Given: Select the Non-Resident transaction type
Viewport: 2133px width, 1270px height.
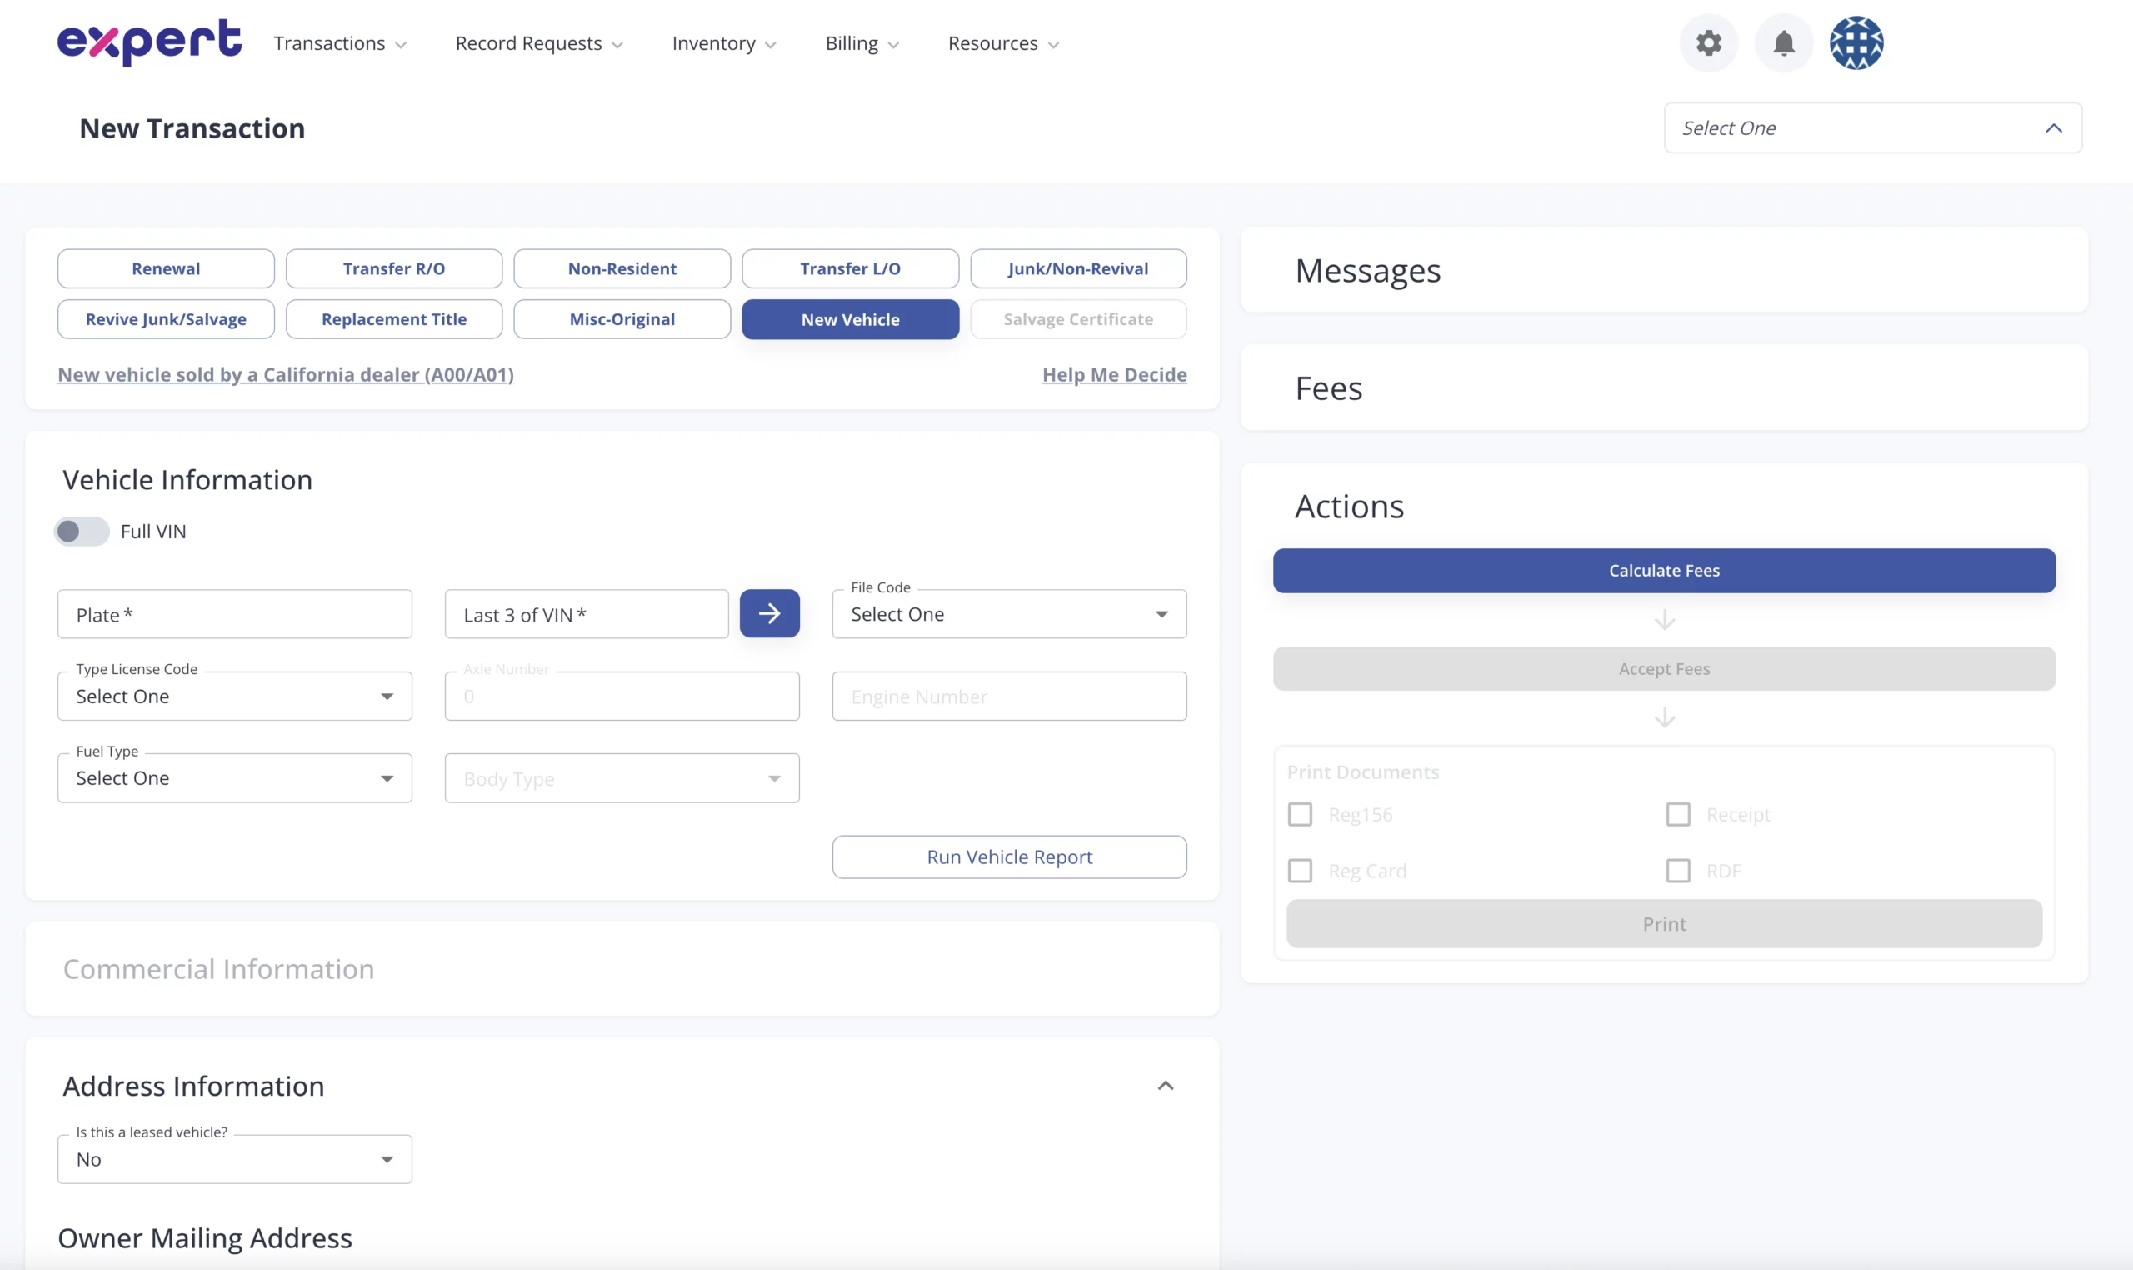Looking at the screenshot, I should tap(622, 268).
